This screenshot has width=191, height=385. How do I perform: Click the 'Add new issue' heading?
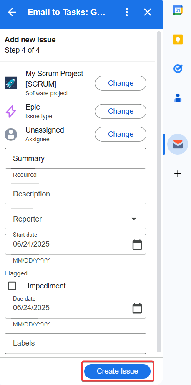tap(30, 40)
